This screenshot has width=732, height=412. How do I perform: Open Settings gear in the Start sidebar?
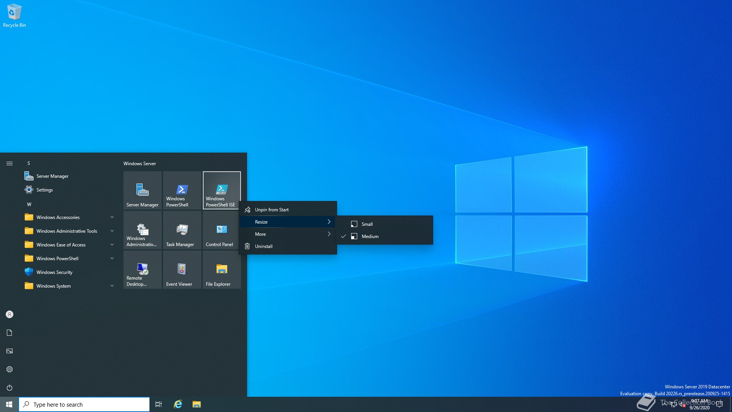pos(10,369)
